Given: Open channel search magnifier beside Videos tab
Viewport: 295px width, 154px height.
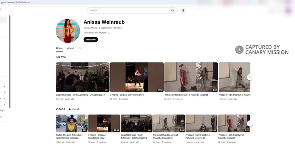Looking at the screenshot, I should (81, 48).
